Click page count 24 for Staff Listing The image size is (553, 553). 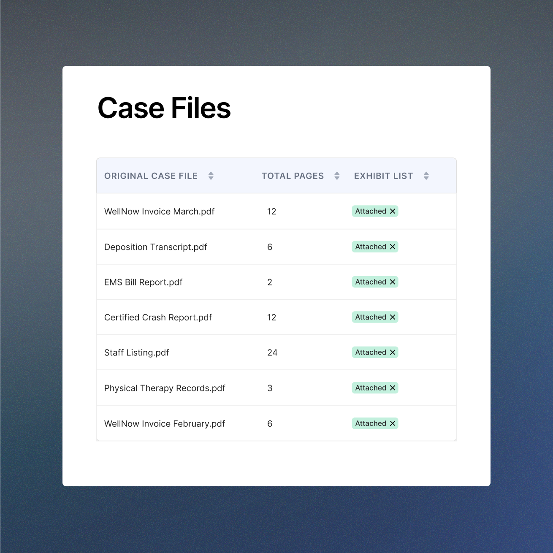click(272, 352)
